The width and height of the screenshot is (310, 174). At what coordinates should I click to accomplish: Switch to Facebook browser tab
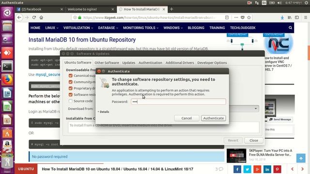[x=40, y=9]
